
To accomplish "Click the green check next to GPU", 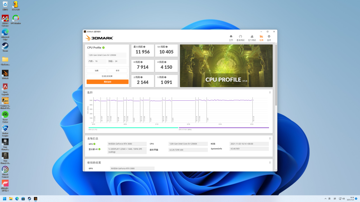I will click(x=94, y=144).
